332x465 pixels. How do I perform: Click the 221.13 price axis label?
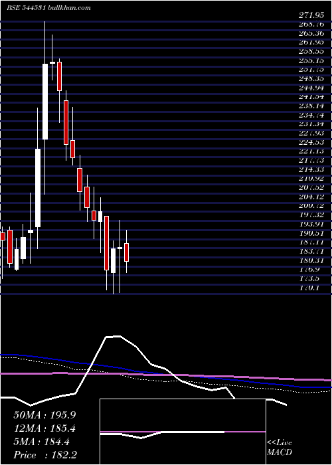pyautogui.click(x=311, y=151)
